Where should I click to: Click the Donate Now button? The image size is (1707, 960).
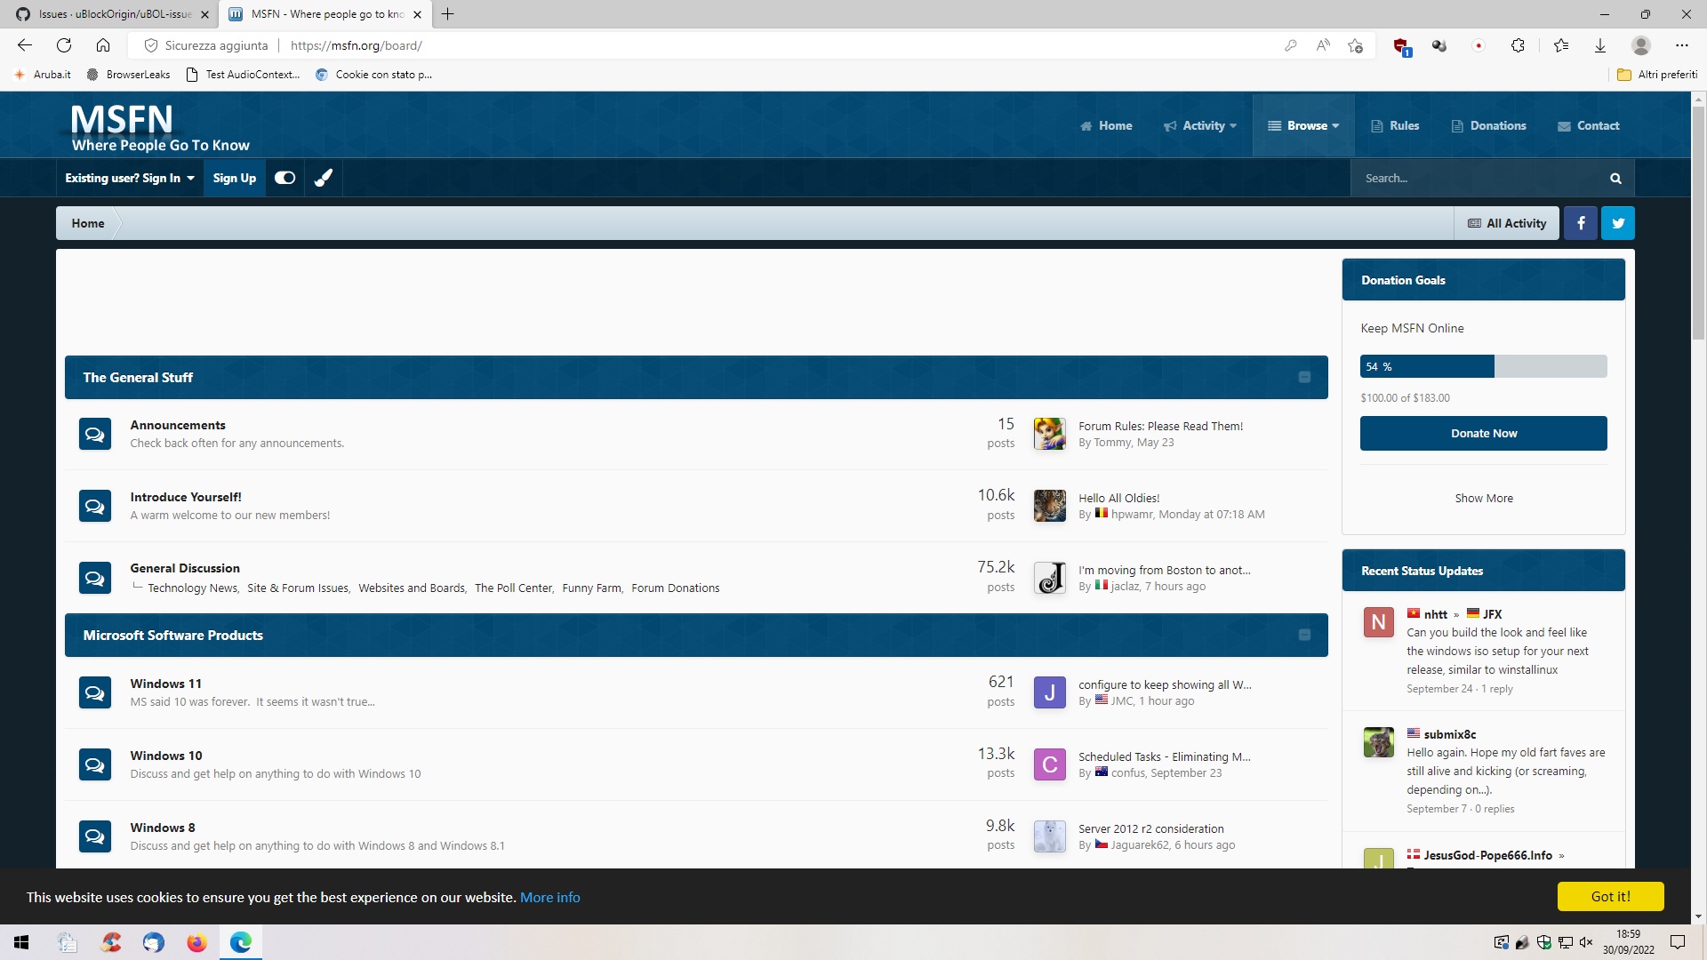pyautogui.click(x=1484, y=433)
